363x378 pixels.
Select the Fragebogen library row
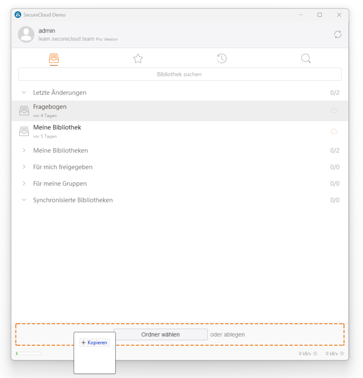click(180, 111)
